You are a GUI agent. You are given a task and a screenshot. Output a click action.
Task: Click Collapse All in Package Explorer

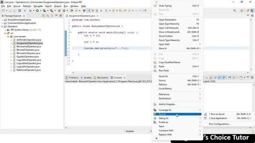coord(43,16)
